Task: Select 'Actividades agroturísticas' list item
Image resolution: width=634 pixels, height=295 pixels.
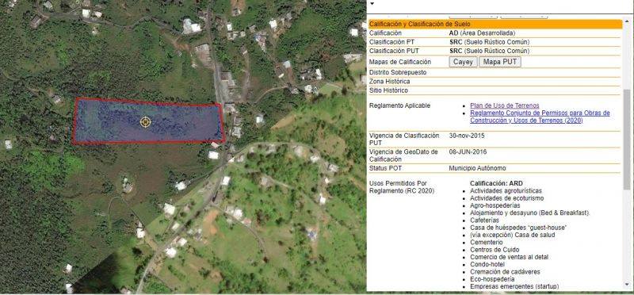Action: click(x=506, y=190)
